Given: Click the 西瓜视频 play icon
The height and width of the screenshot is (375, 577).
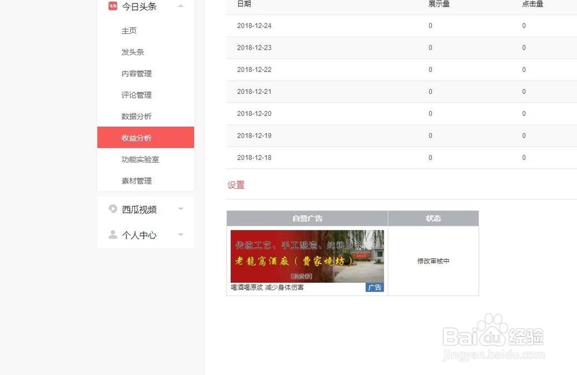Looking at the screenshot, I should 113,209.
